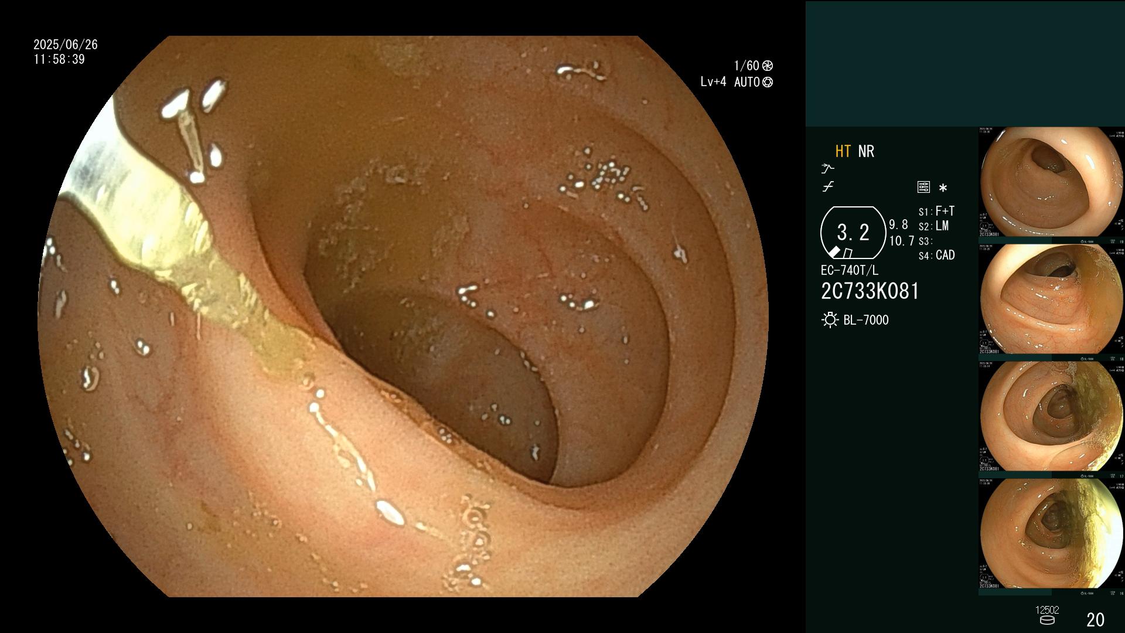
Task: Open the fourth captured thumbnail image
Action: [x=1052, y=533]
